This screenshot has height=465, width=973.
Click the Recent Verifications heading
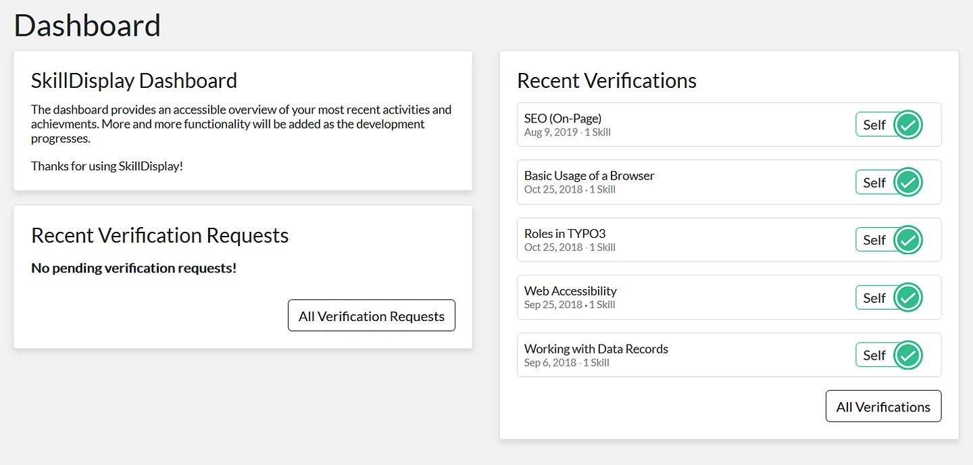pos(606,81)
